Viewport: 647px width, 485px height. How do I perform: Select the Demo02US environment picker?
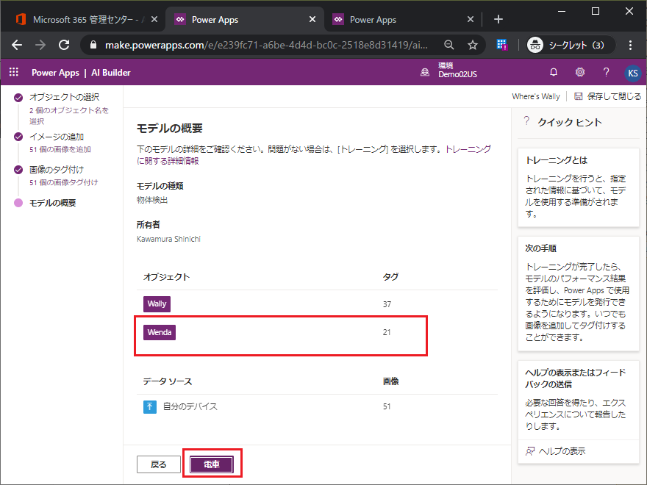point(457,70)
